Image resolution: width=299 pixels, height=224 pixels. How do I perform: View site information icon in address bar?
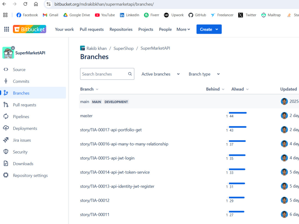[x=49, y=4]
